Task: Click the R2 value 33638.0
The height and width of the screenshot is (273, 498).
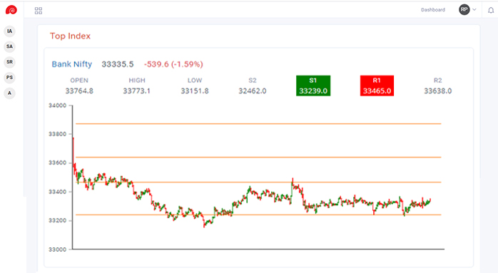Action: click(x=437, y=91)
